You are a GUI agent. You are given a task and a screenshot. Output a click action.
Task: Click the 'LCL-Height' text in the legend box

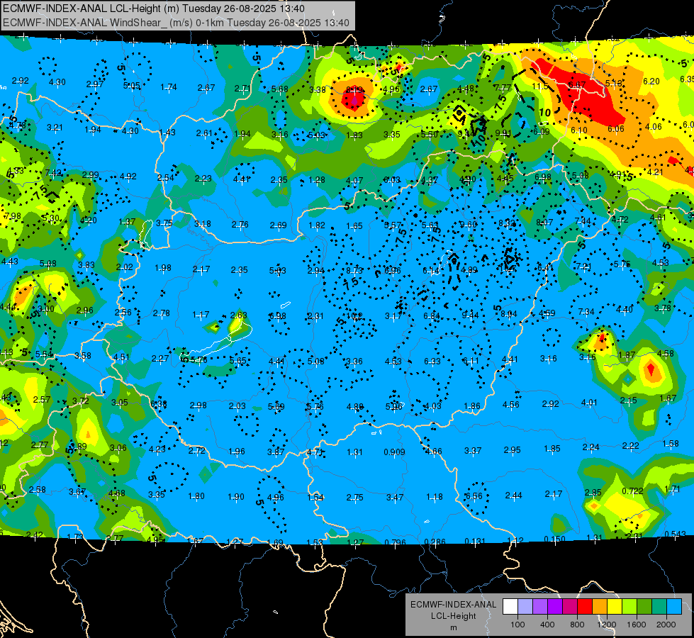point(453,616)
